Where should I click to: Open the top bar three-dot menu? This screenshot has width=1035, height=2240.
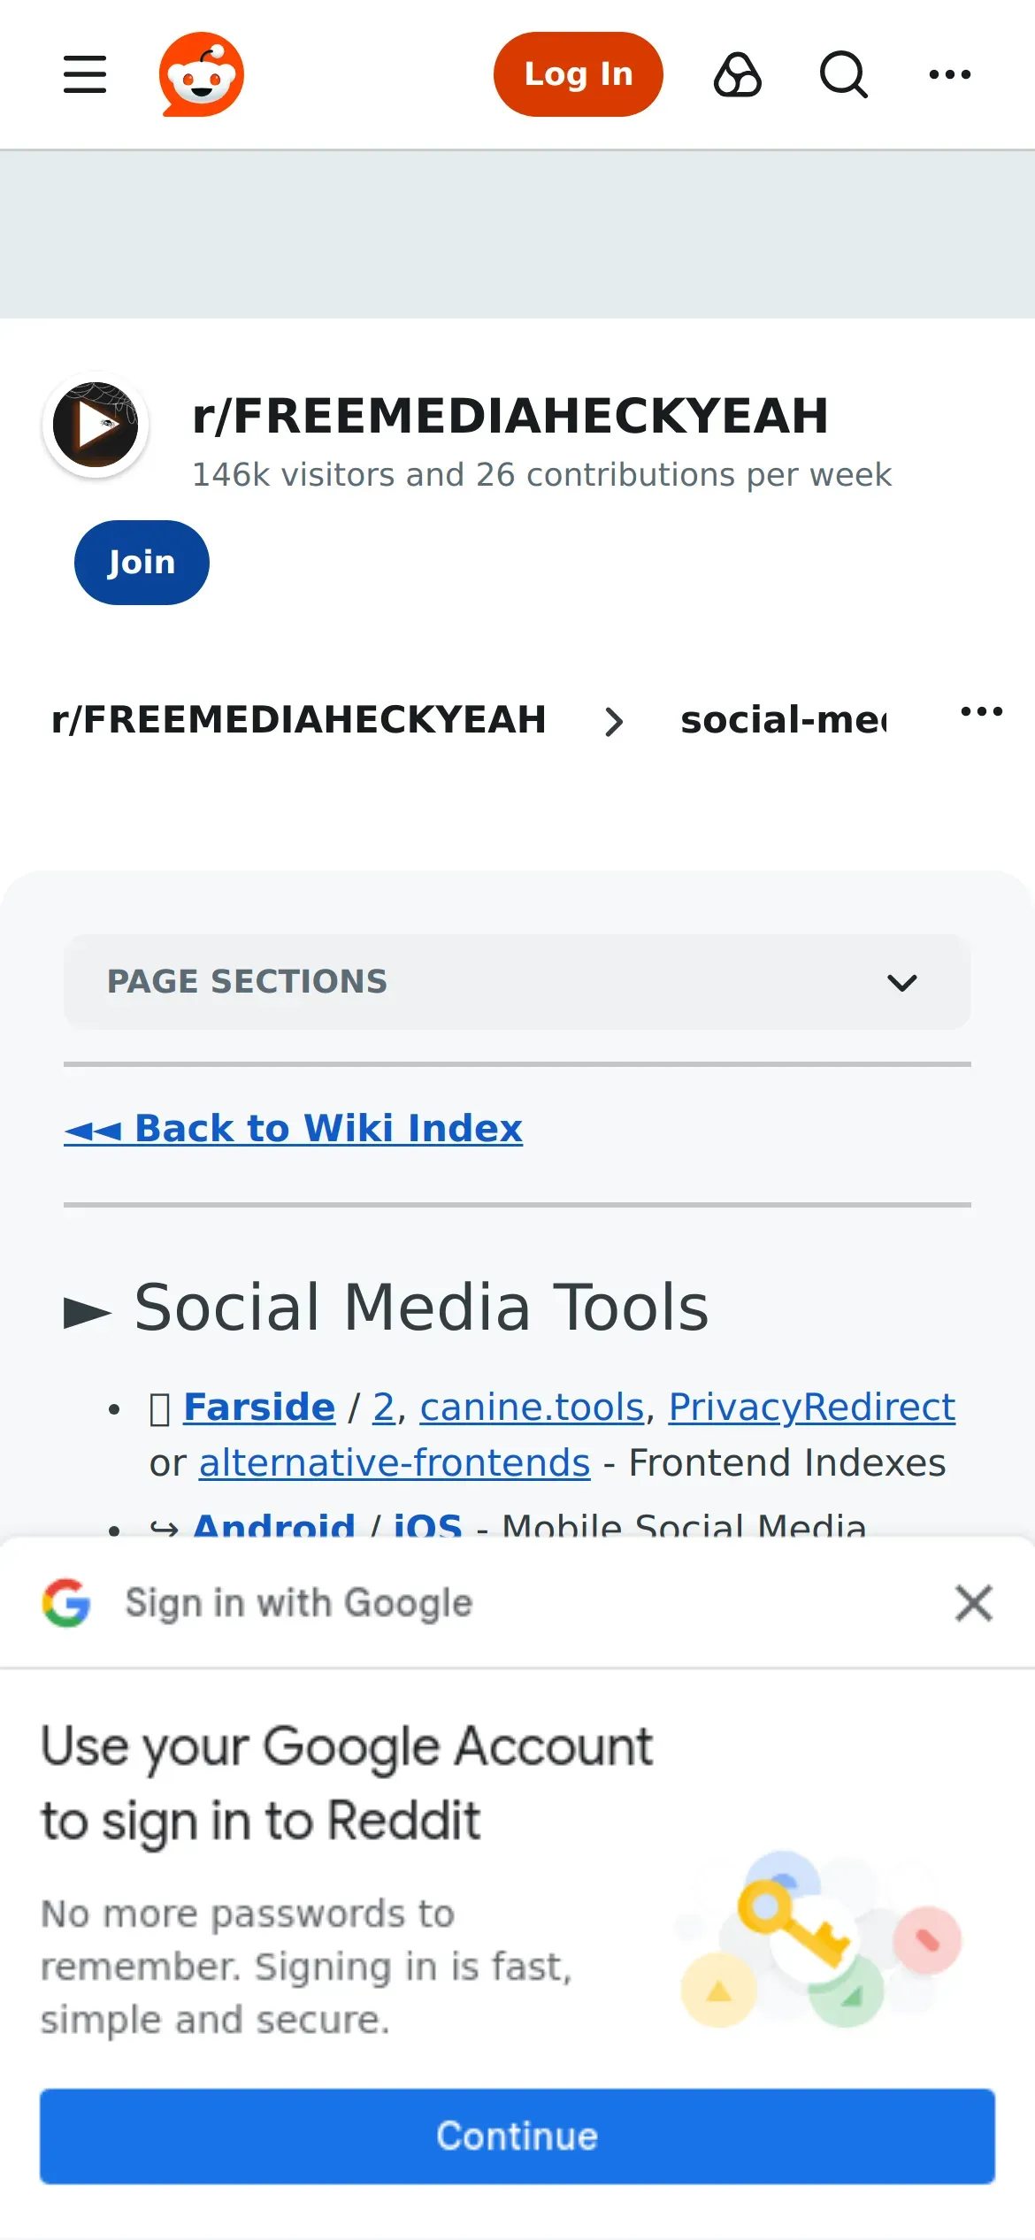coord(949,74)
